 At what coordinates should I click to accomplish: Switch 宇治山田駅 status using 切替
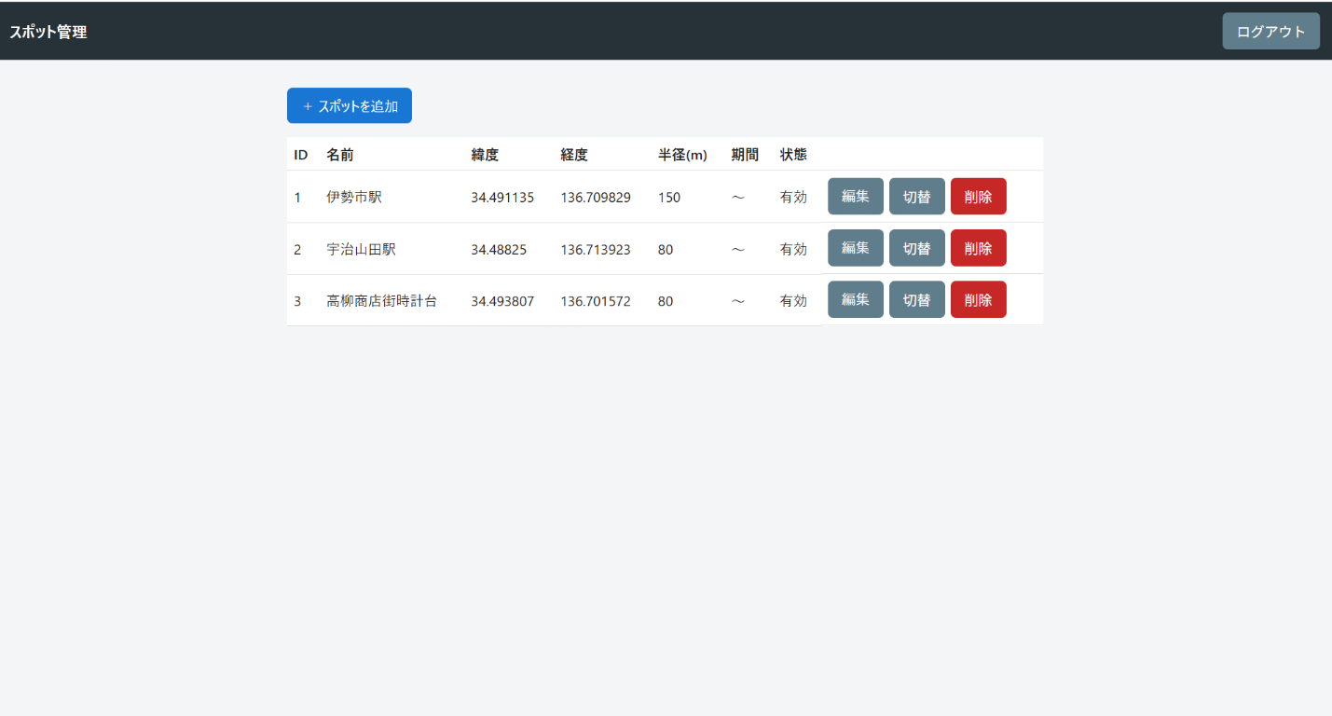click(x=917, y=248)
